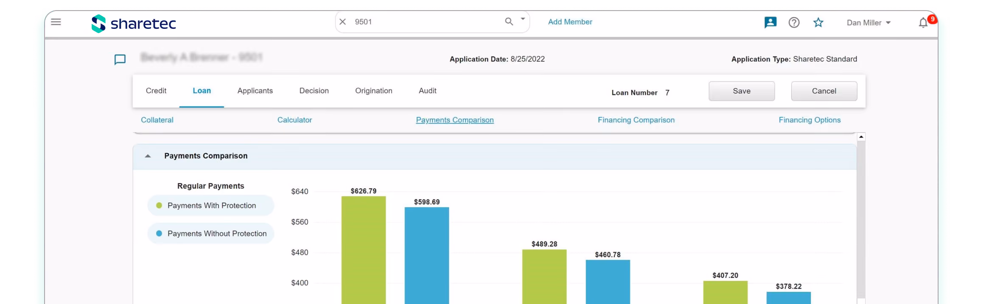Click the scrollbar up arrow
Screen dimensions: 992x304
click(861, 137)
